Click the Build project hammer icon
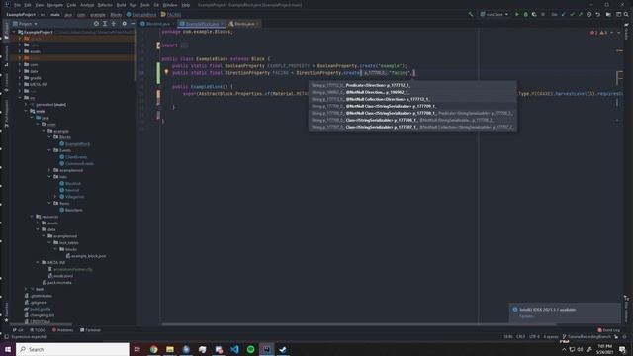The height and width of the screenshot is (356, 633). pos(471,14)
